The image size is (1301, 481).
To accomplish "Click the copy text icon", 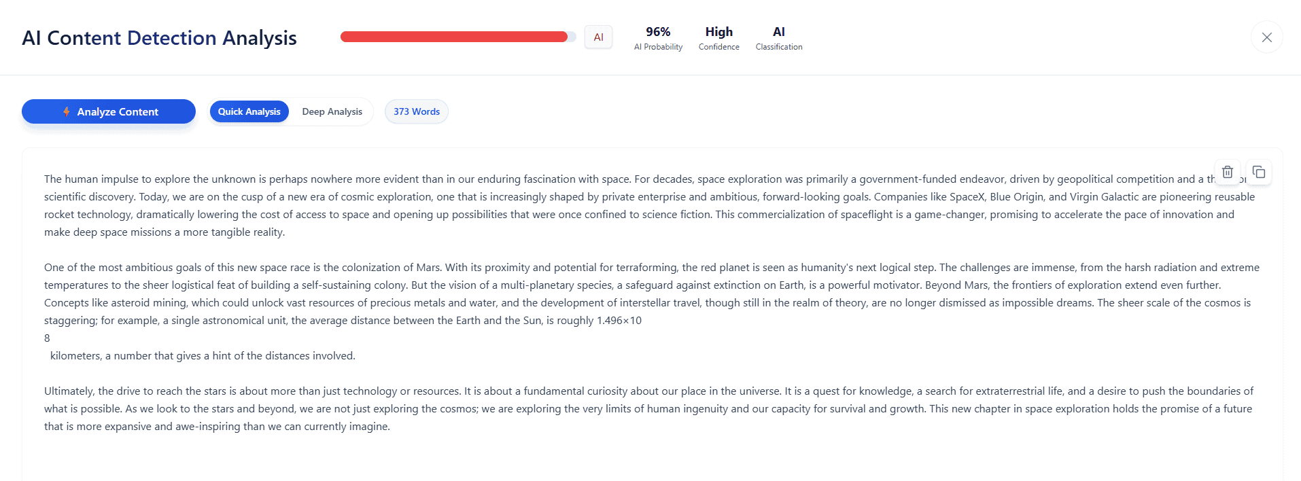I will pos(1259,172).
